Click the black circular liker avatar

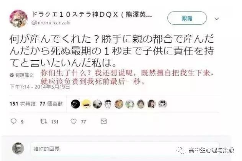(75, 104)
